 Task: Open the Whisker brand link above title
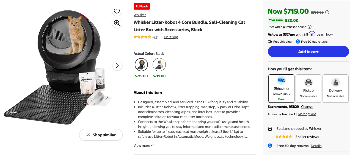pyautogui.click(x=140, y=15)
